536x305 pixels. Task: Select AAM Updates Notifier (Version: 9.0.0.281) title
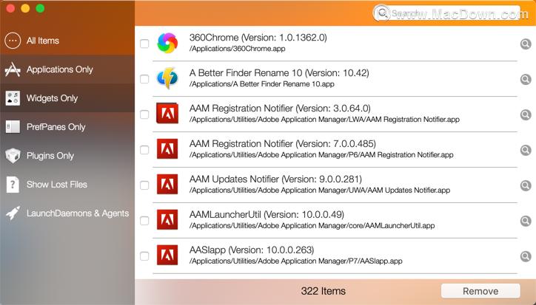275,179
